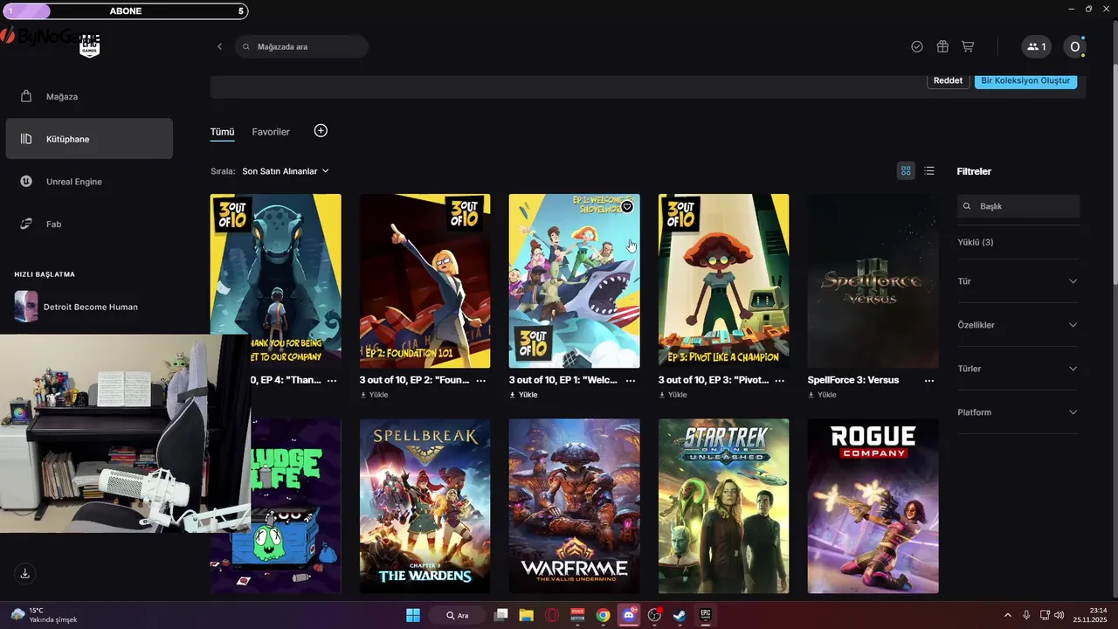The height and width of the screenshot is (629, 1118).
Task: Open Rogue Company game cover
Action: (873, 506)
